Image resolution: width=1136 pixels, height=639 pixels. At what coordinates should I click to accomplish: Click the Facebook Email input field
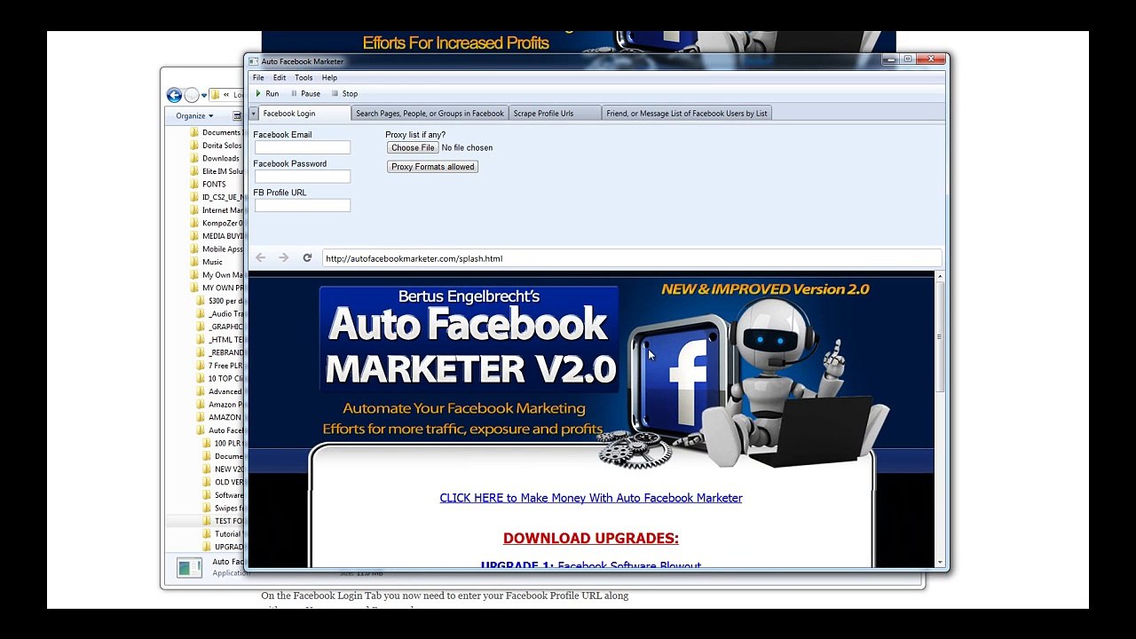point(303,147)
